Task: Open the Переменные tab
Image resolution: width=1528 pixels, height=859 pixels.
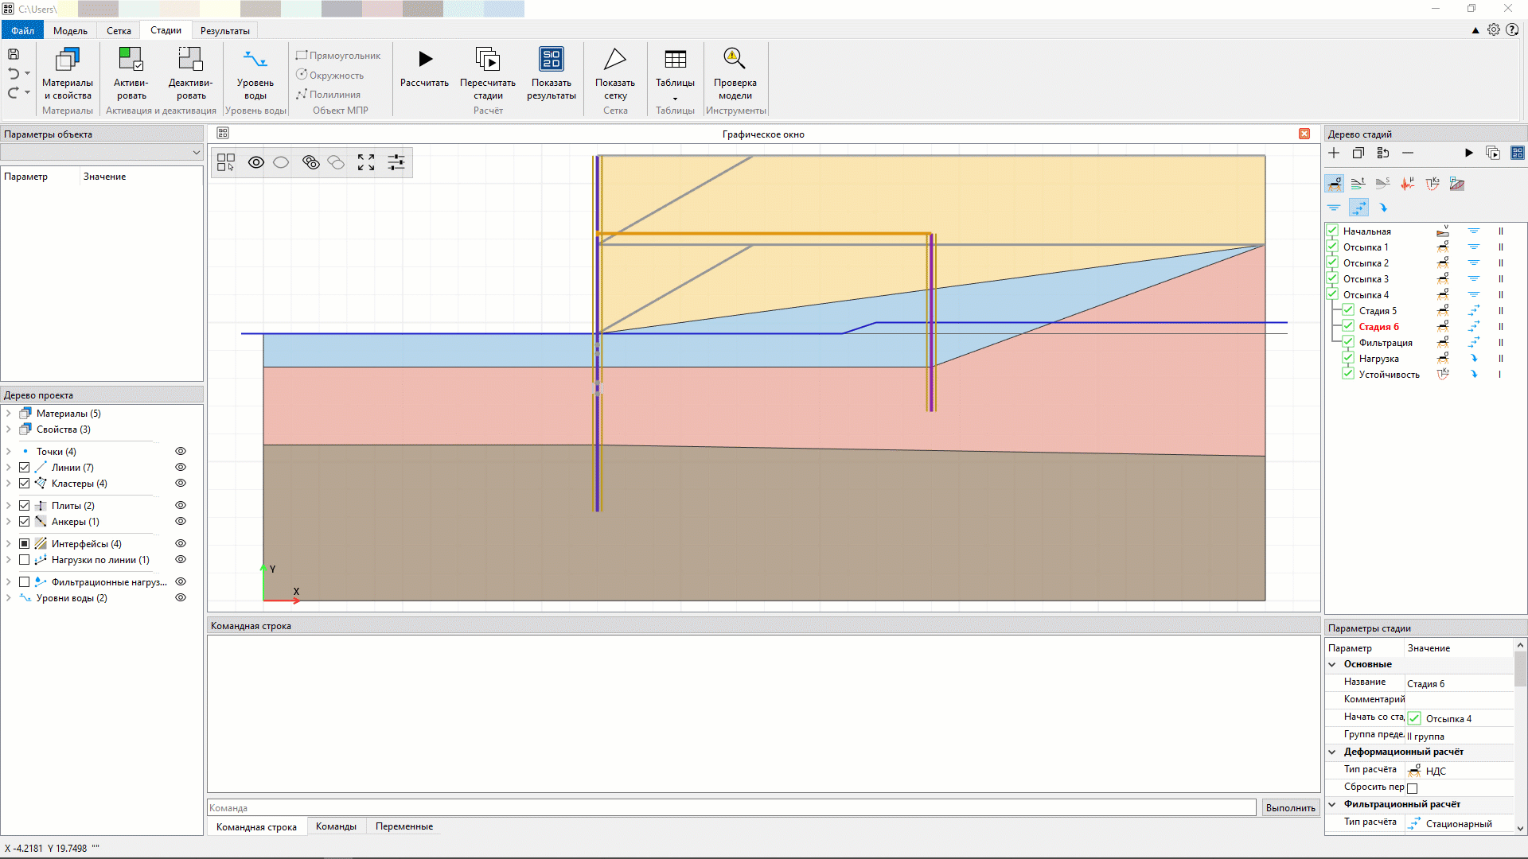Action: (x=404, y=826)
